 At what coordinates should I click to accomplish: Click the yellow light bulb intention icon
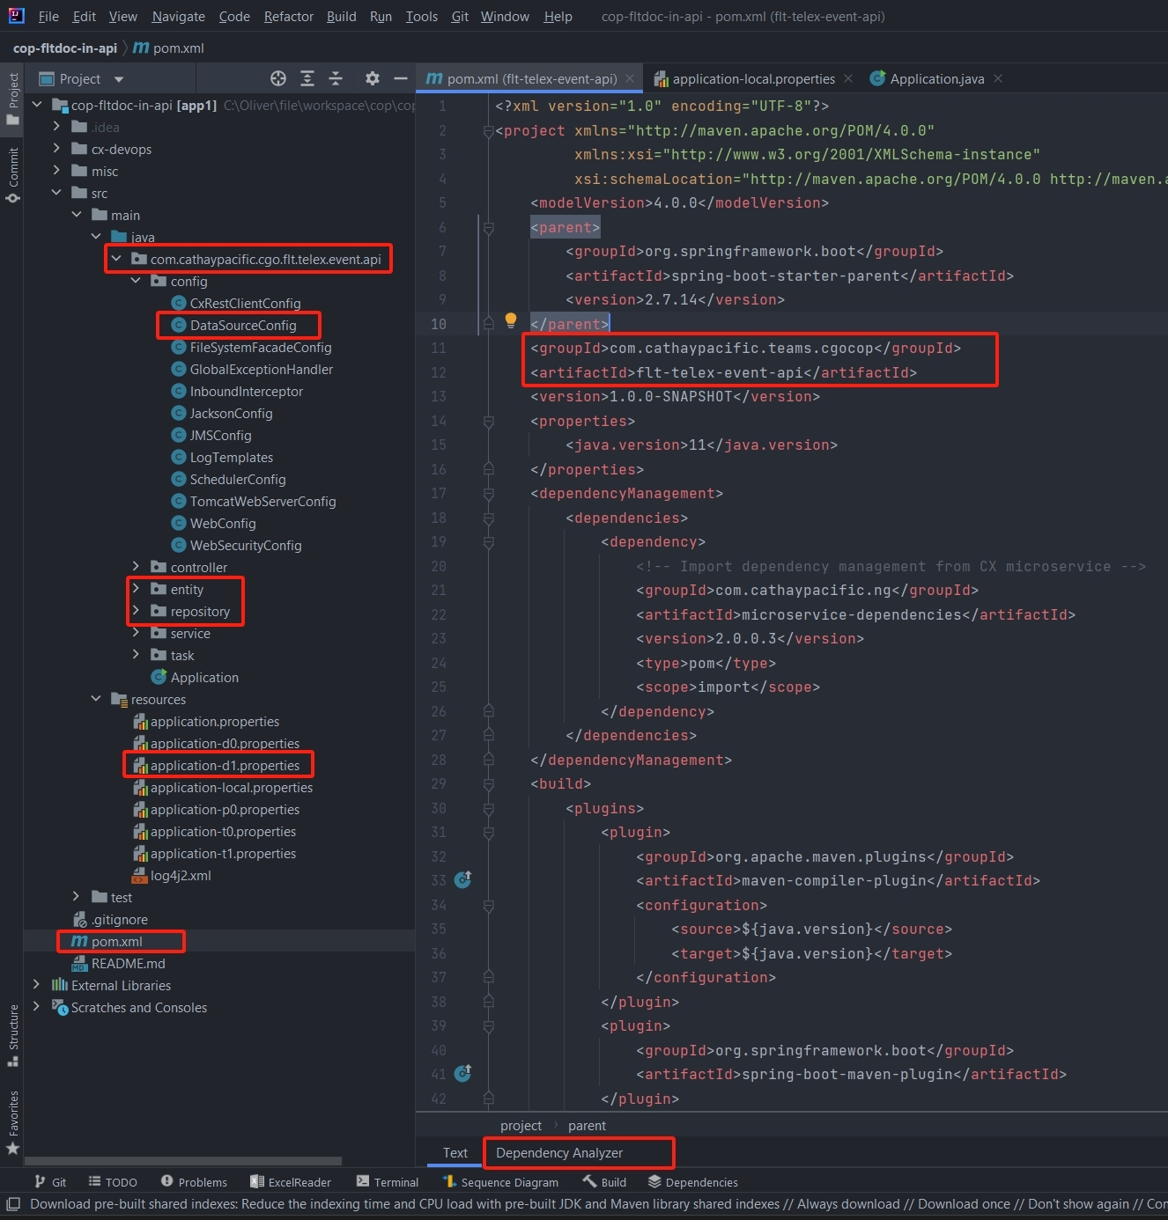510,321
